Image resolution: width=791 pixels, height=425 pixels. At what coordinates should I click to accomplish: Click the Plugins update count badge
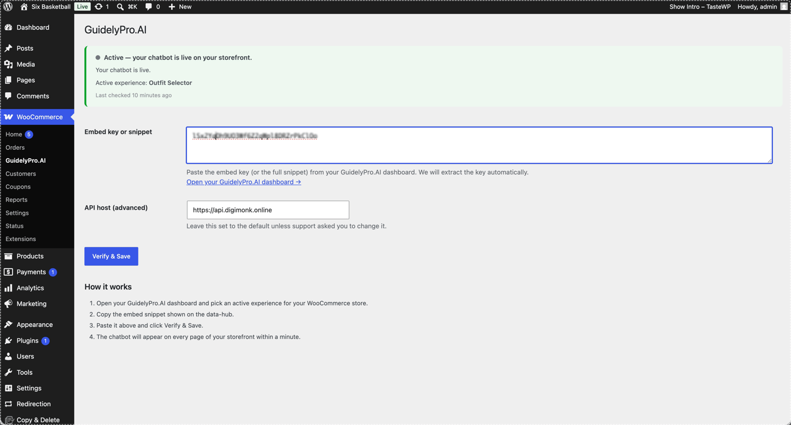click(x=45, y=341)
